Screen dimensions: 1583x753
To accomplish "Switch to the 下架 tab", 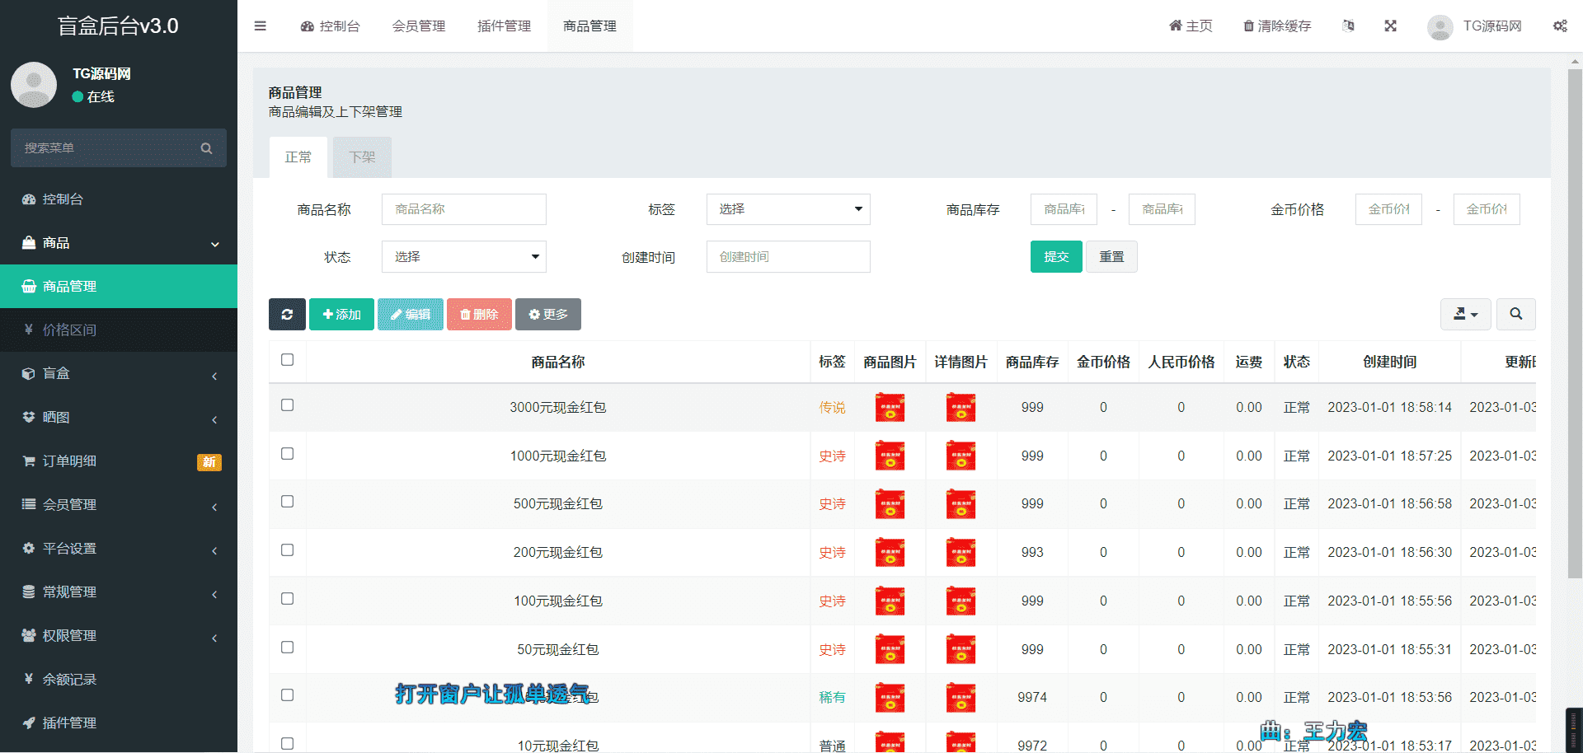I will [362, 157].
